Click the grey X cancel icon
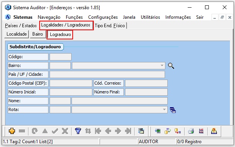Viewport: 235px width, 147px height. 65,131
